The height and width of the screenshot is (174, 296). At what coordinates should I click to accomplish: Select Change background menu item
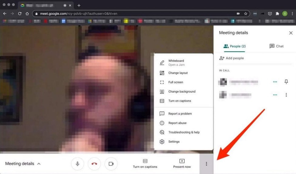(183, 92)
